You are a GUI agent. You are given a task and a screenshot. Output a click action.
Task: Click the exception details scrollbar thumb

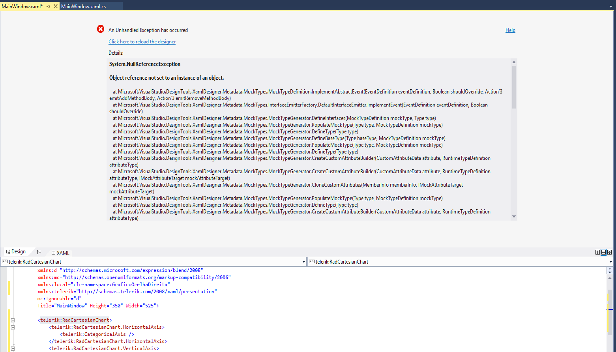pyautogui.click(x=514, y=87)
